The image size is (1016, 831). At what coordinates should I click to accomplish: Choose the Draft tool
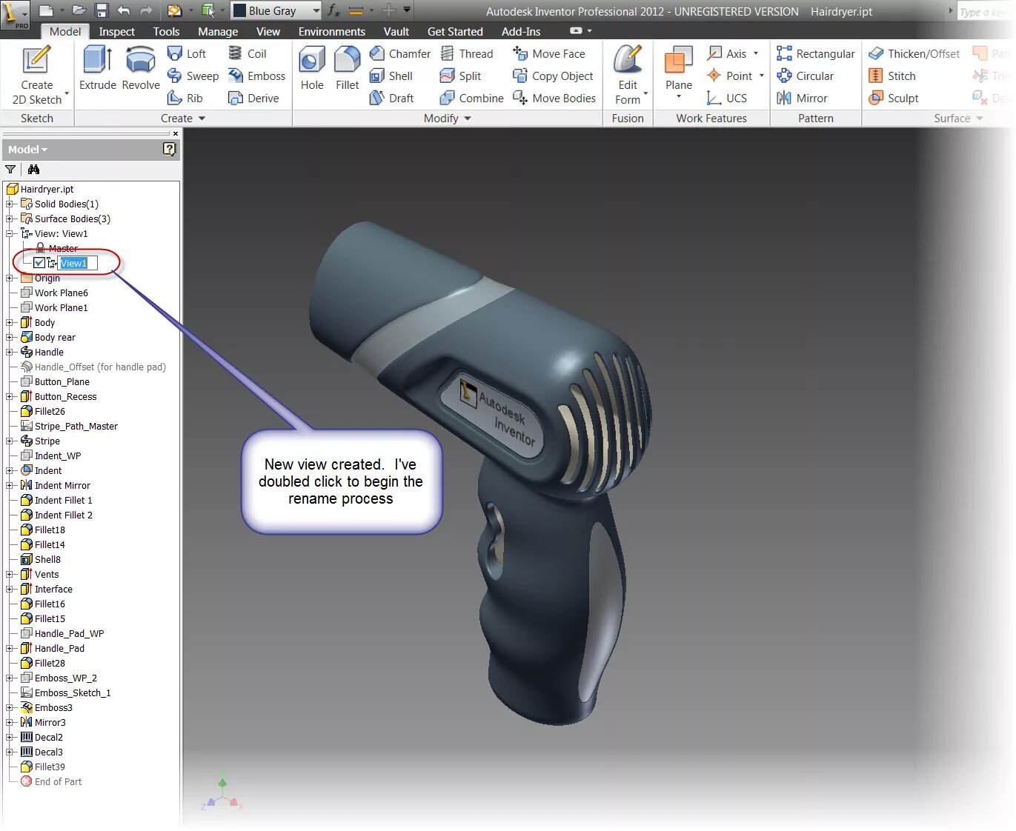click(x=391, y=98)
